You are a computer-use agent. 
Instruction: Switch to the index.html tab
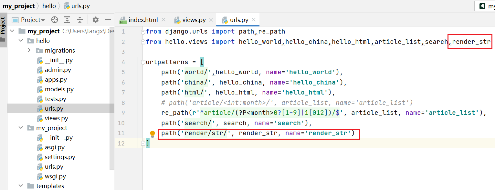pyautogui.click(x=143, y=20)
